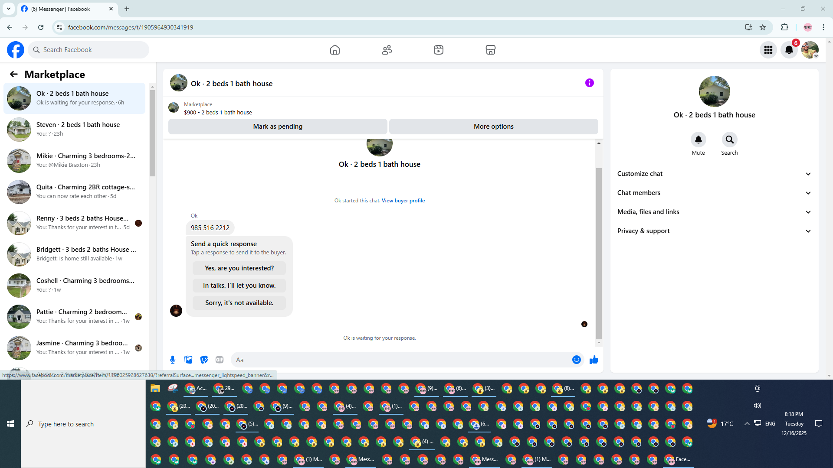This screenshot has height=468, width=833.
Task: Show hidden system tray icons chevron
Action: tap(747, 424)
